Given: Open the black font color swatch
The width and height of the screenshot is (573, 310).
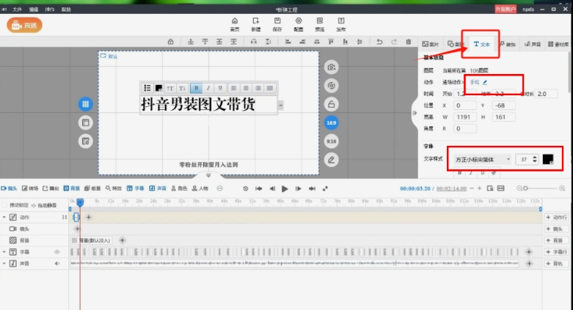Looking at the screenshot, I should click(x=547, y=159).
